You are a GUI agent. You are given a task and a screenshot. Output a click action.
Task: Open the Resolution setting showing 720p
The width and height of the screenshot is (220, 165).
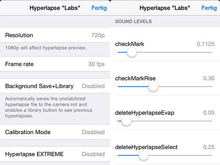55,35
